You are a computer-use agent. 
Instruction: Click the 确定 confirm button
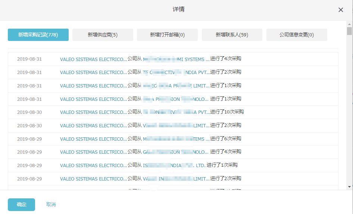(x=21, y=204)
